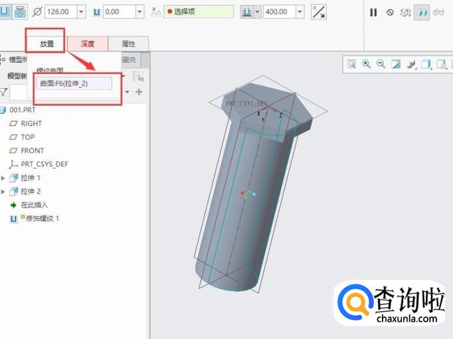The image size is (453, 339).
Task: Select the 在此插入 marker
Action: coord(35,205)
